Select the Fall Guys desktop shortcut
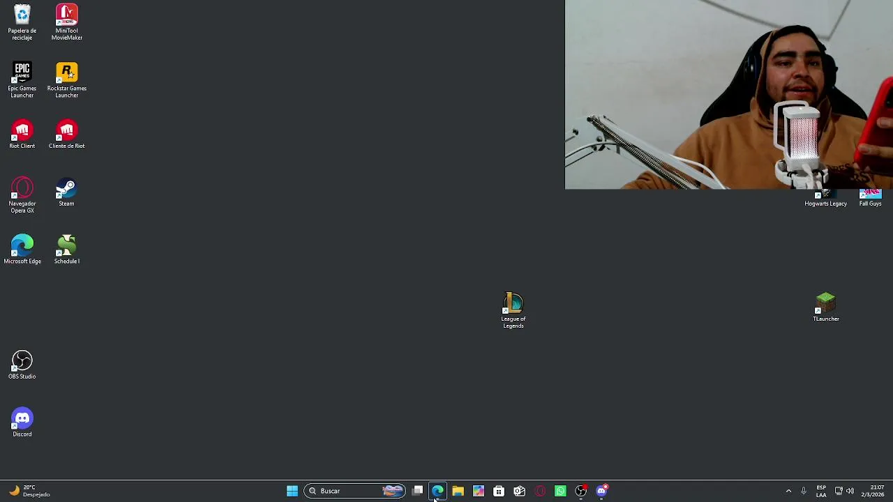 coord(871,199)
